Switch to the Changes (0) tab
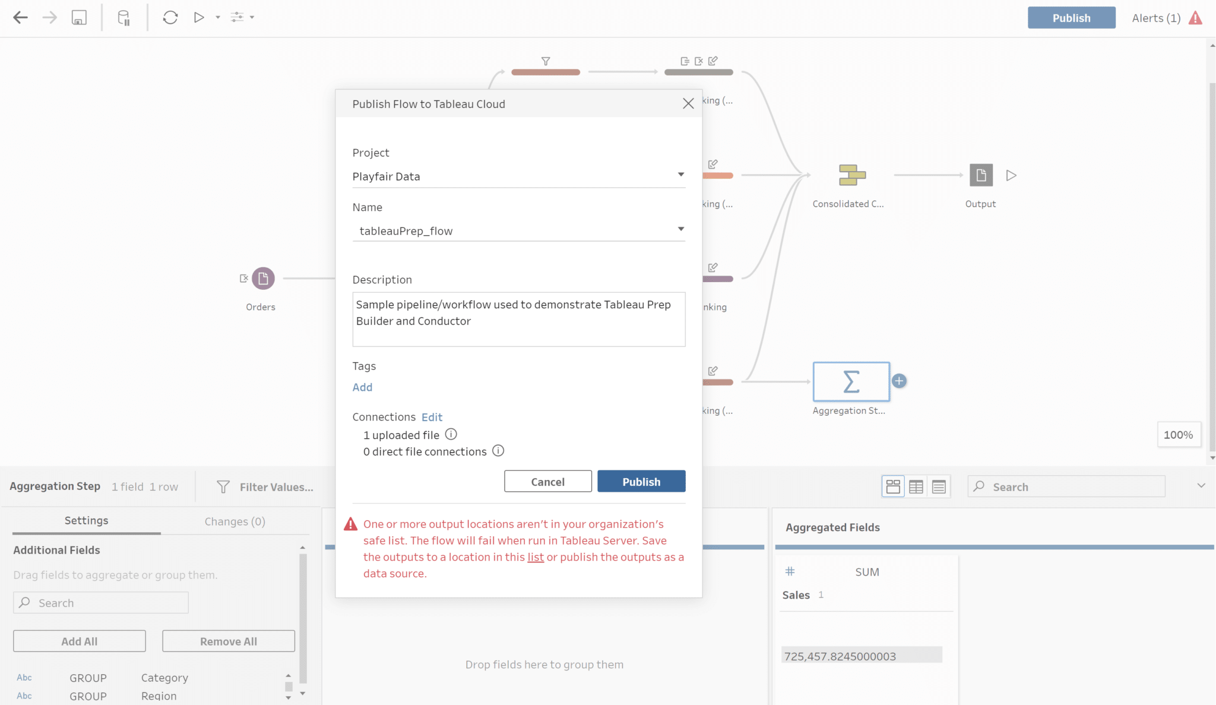Screen dimensions: 1216x705 coord(234,521)
